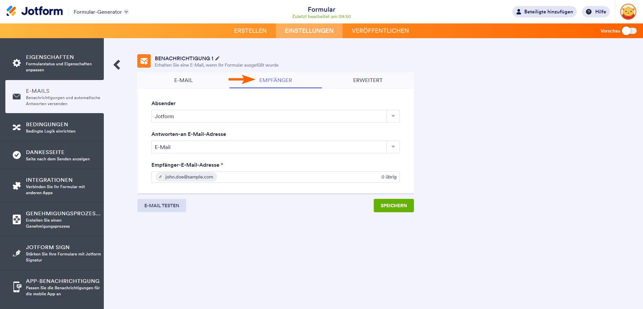Click the pencil icon to rename Benachrichtigung 1

pos(217,58)
